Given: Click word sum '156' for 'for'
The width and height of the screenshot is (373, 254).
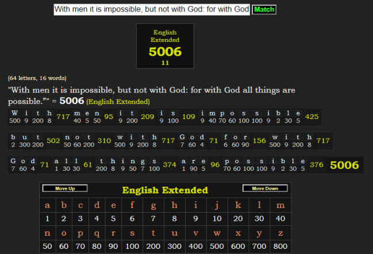Looking at the screenshot, I should click(259, 141).
